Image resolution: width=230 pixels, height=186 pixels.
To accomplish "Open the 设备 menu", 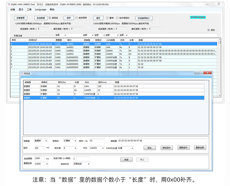I will coord(13,10).
